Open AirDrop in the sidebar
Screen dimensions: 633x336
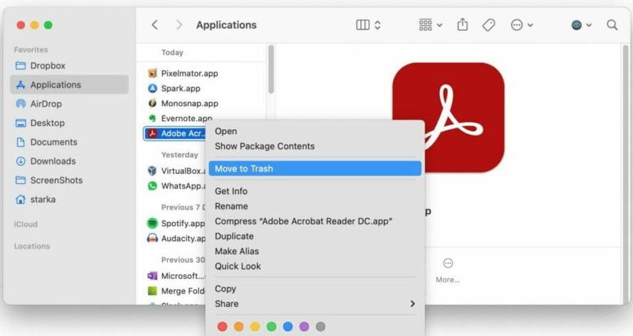point(45,104)
